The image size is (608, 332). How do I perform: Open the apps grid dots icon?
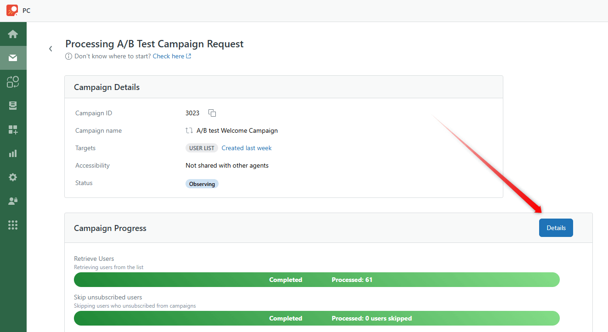13,225
